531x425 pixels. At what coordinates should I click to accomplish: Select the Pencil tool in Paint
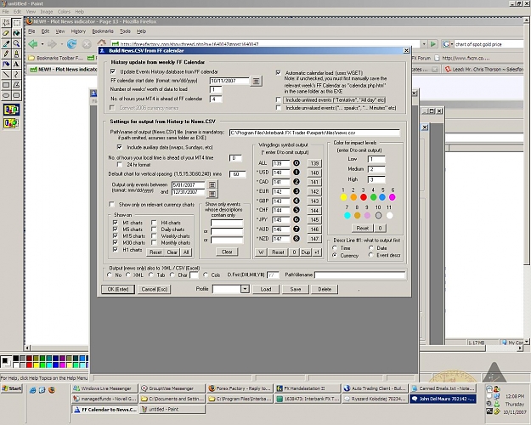pyautogui.click(x=6, y=54)
